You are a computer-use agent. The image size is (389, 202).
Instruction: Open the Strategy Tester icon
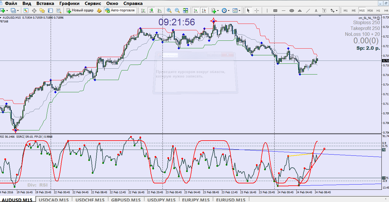59,10
